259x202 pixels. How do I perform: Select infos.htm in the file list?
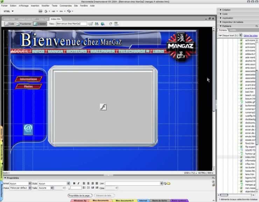click(x=250, y=164)
